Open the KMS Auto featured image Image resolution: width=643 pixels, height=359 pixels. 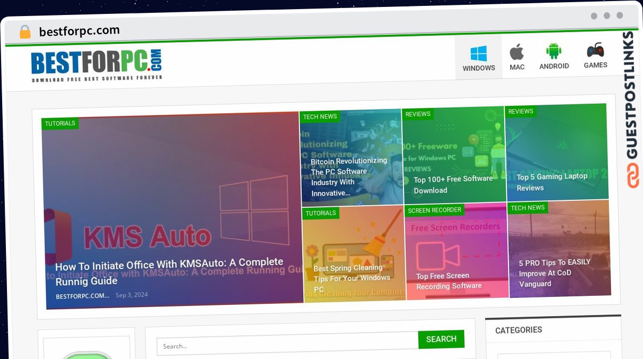click(x=173, y=210)
